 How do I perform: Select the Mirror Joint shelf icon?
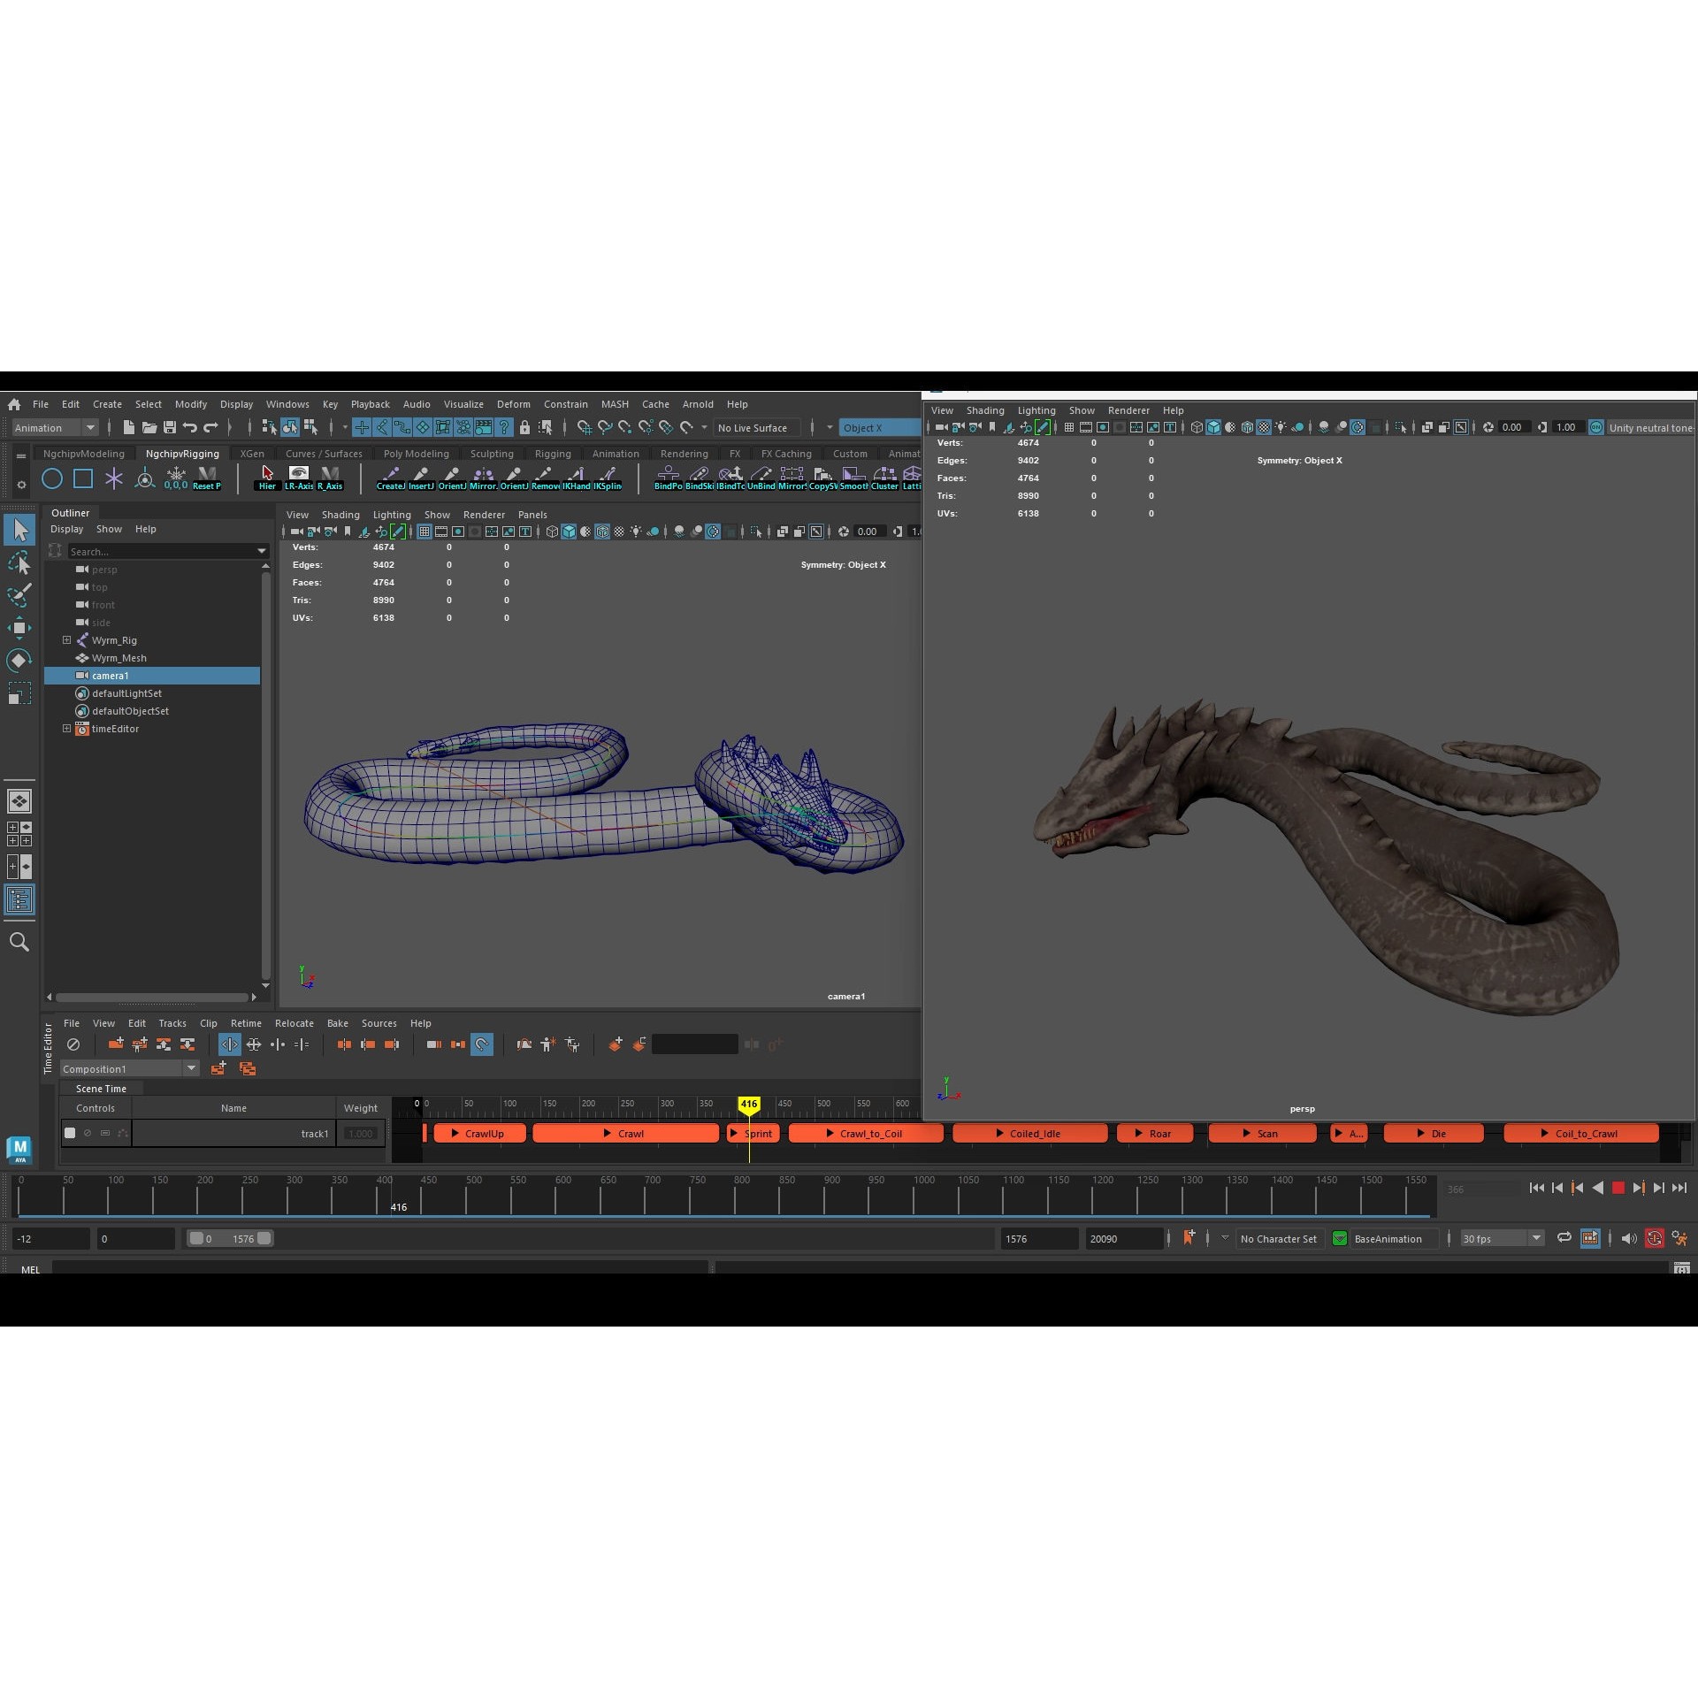pos(484,478)
